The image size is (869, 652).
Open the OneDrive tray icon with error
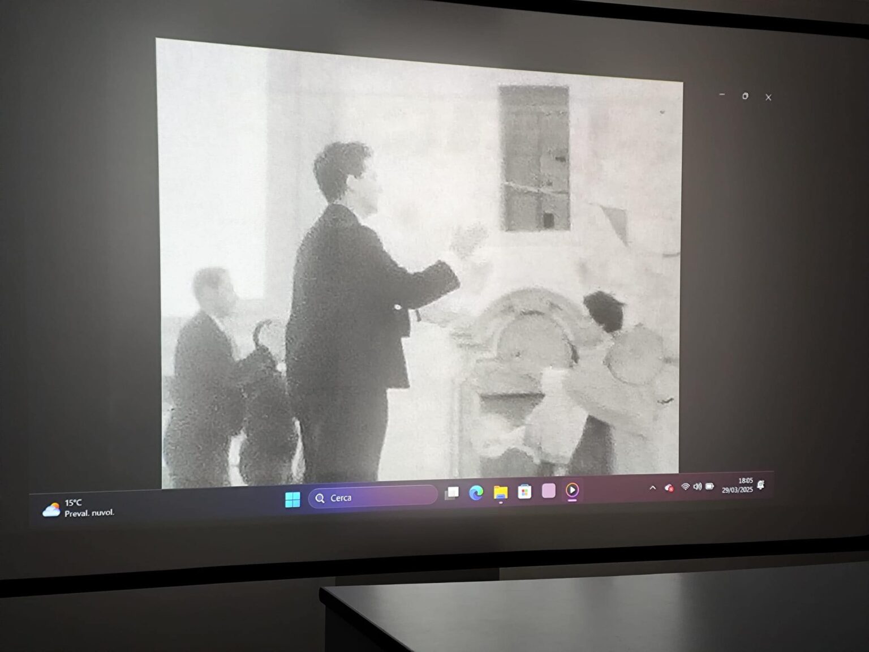click(669, 487)
